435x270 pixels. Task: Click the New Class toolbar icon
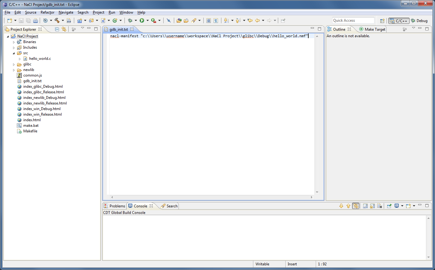(x=115, y=21)
